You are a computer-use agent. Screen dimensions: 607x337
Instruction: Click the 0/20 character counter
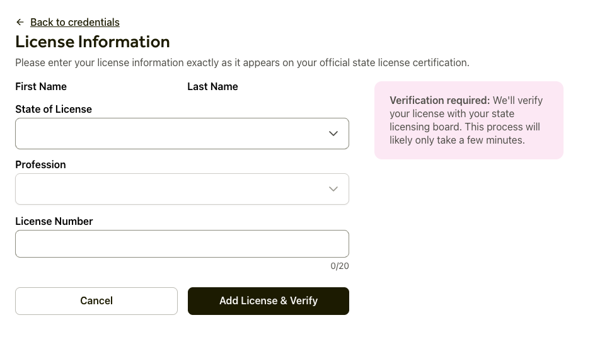[339, 266]
